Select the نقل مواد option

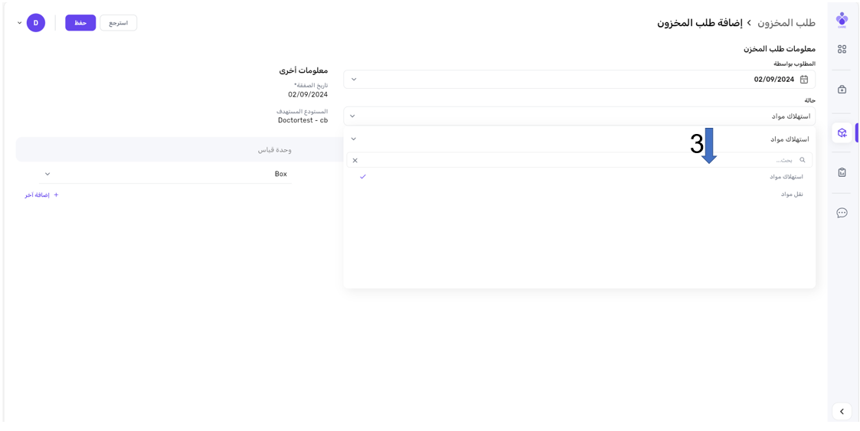click(x=791, y=194)
